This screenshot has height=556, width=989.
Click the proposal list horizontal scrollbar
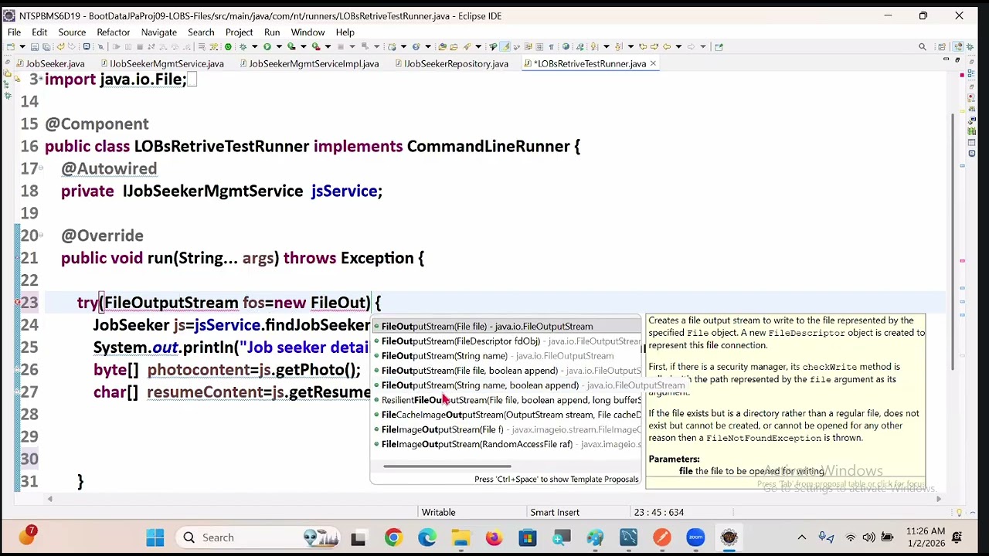point(447,466)
